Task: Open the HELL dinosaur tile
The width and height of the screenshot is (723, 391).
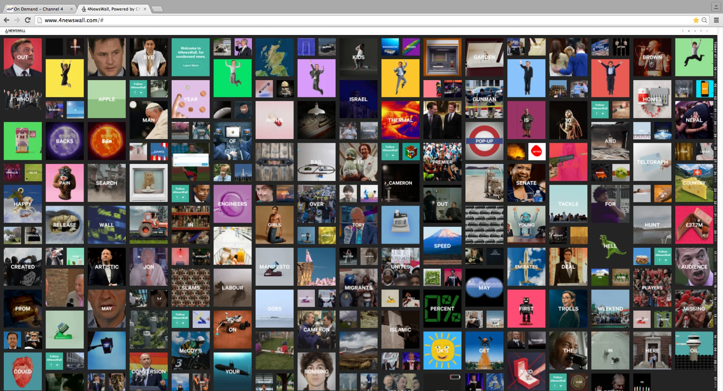Action: point(610,246)
